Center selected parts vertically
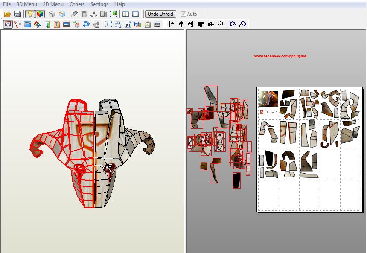Image resolution: width=367 pixels, height=253 pixels. pyautogui.click(x=211, y=24)
